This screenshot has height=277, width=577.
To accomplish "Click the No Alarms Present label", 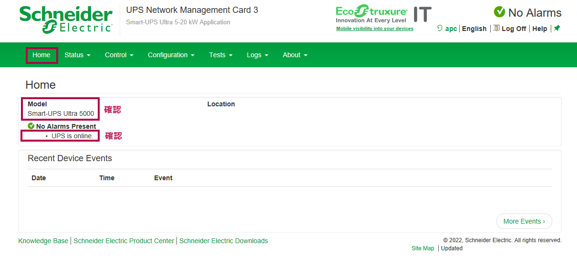I will (x=66, y=126).
